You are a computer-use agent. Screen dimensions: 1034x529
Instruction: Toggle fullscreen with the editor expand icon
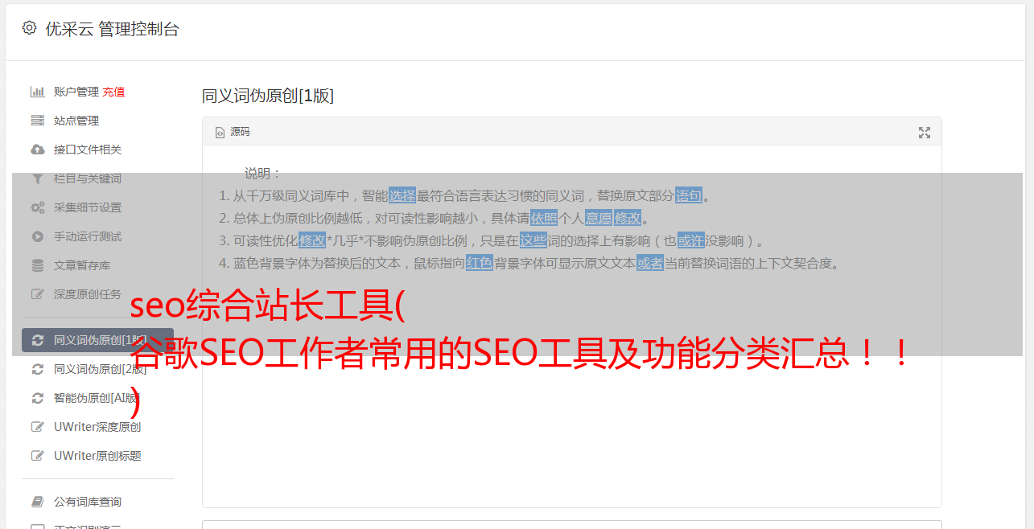[925, 133]
